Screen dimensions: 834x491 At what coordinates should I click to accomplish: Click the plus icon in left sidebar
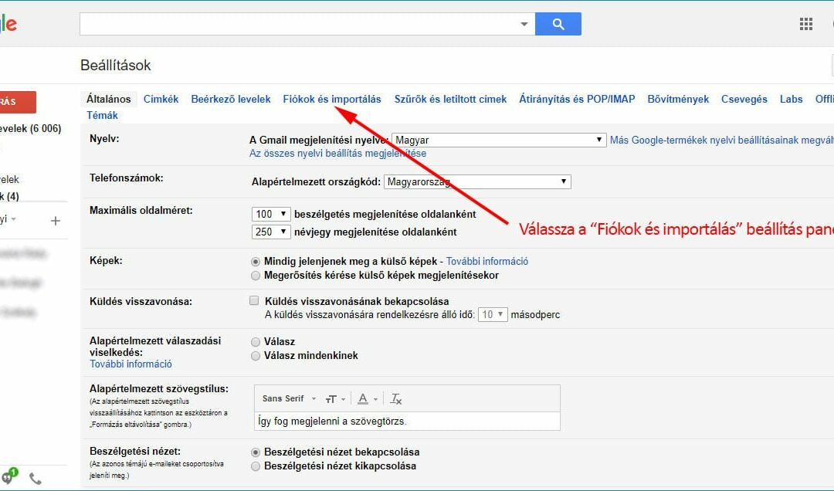click(x=56, y=220)
